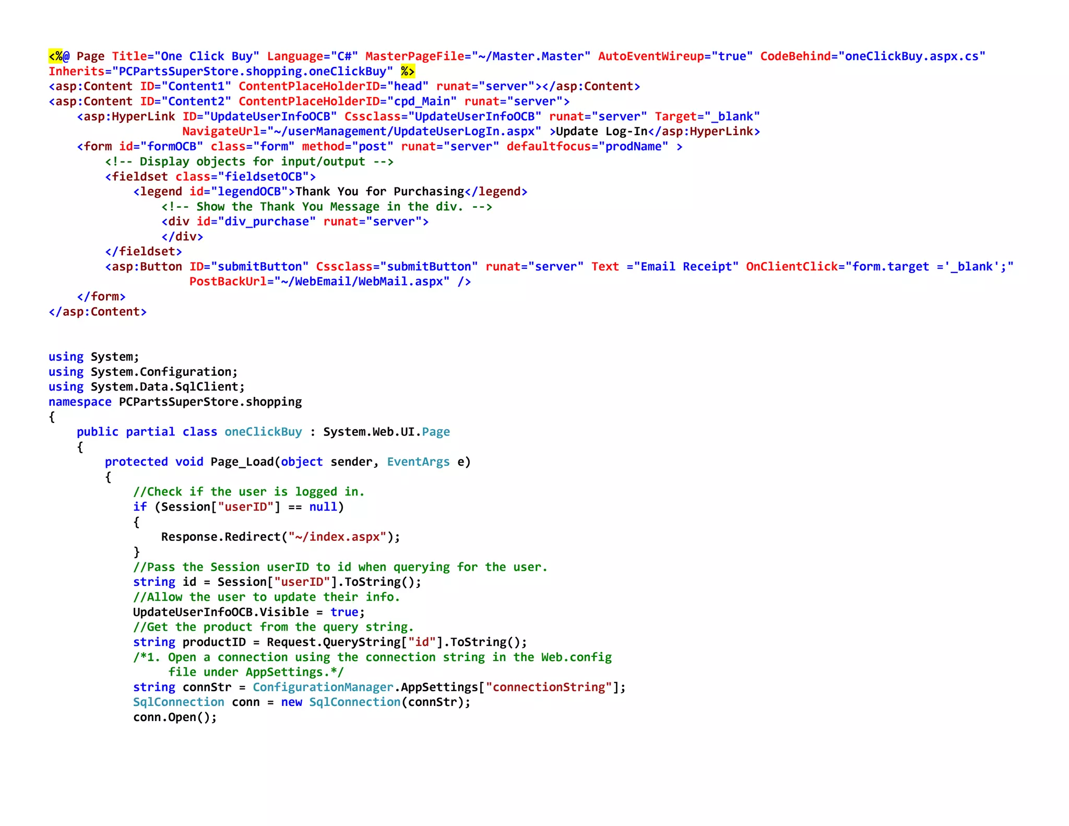Click the "using System.Configuration;" line
1069x826 pixels.
pyautogui.click(x=143, y=372)
